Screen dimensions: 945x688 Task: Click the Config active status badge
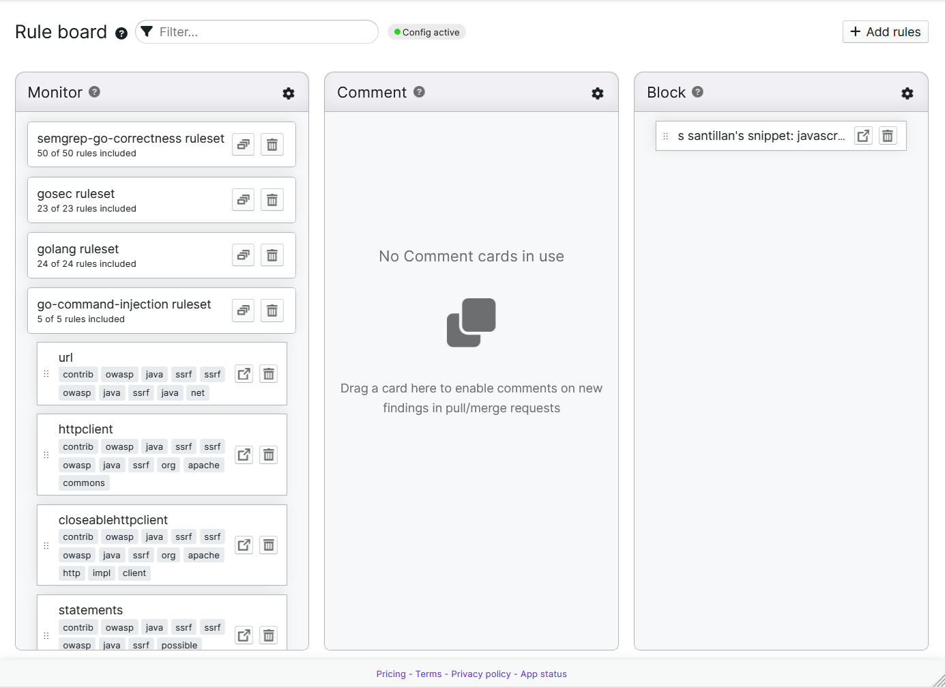click(x=426, y=32)
